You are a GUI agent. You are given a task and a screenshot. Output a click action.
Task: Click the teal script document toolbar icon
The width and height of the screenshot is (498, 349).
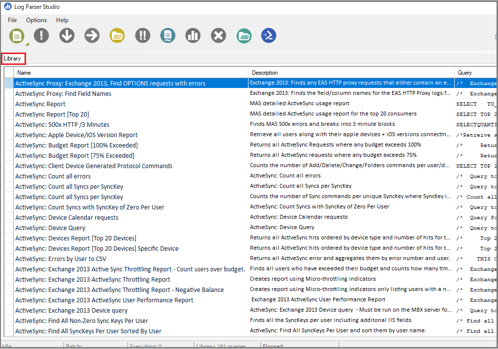pos(168,35)
